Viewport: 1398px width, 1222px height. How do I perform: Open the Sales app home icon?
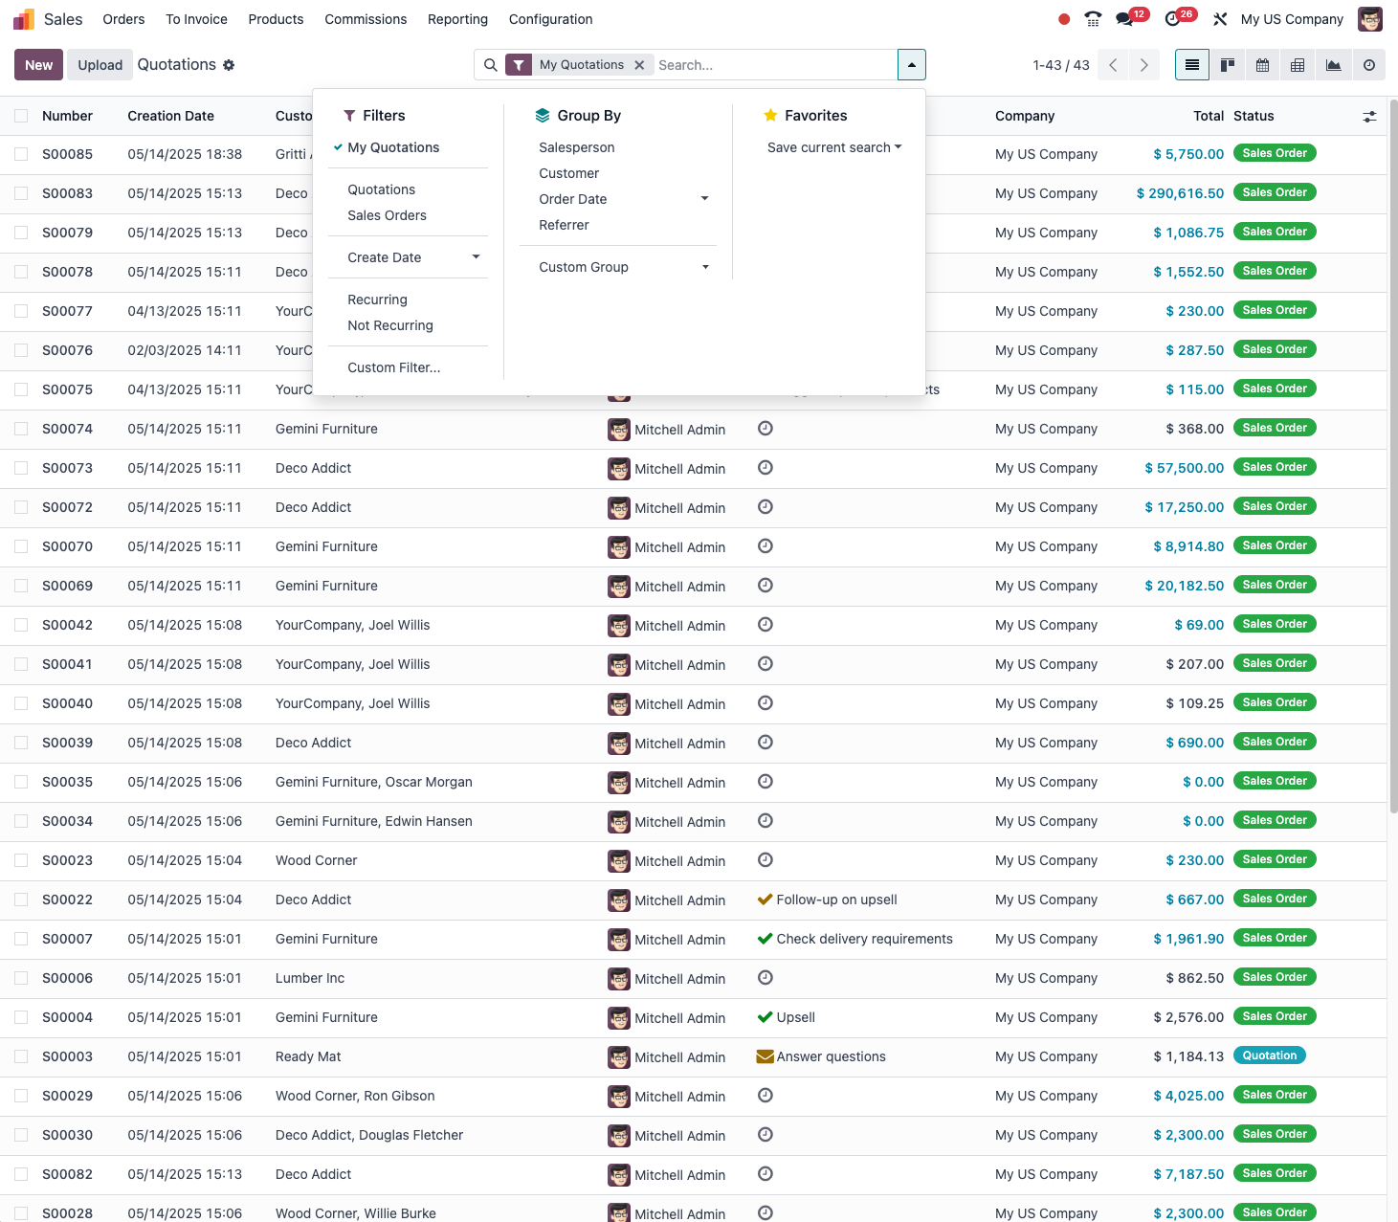pyautogui.click(x=24, y=19)
